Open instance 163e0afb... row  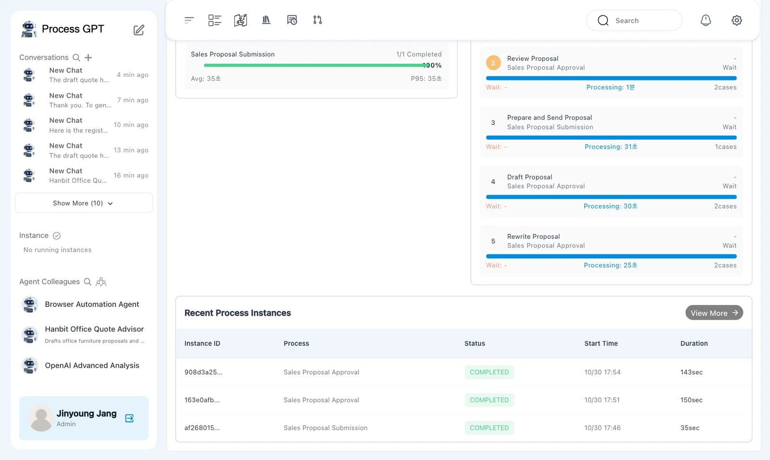464,400
